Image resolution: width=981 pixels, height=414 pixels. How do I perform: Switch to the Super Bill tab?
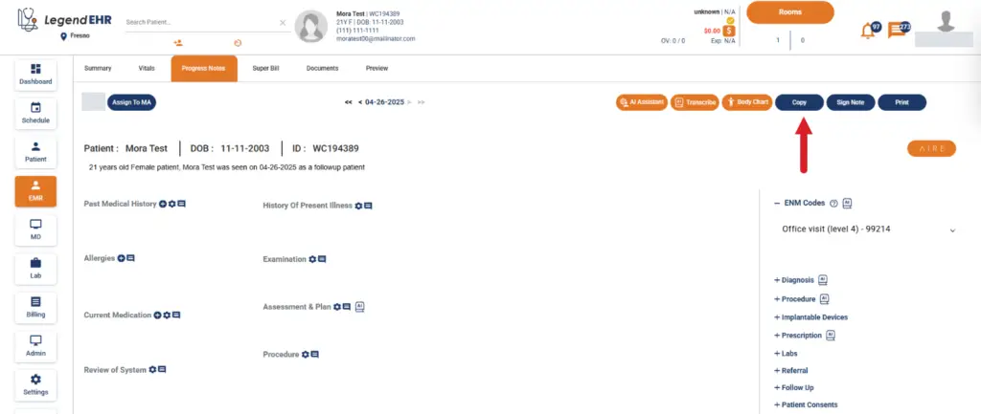[266, 68]
